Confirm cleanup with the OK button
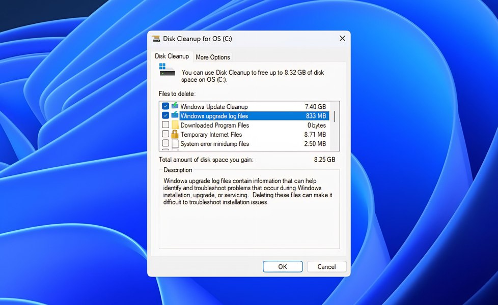Screen dimensions: 498x305 (x=283, y=267)
